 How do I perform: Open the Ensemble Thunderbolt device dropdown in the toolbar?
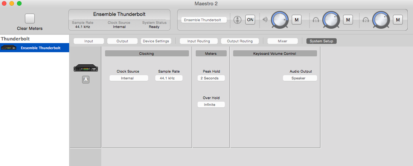pyautogui.click(x=204, y=20)
